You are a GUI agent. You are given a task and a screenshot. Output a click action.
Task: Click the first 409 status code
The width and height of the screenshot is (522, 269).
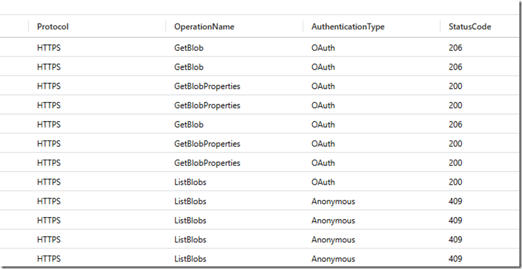(x=455, y=201)
